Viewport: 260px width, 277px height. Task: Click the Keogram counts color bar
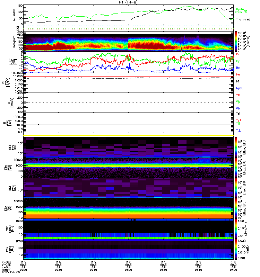(x=236, y=41)
